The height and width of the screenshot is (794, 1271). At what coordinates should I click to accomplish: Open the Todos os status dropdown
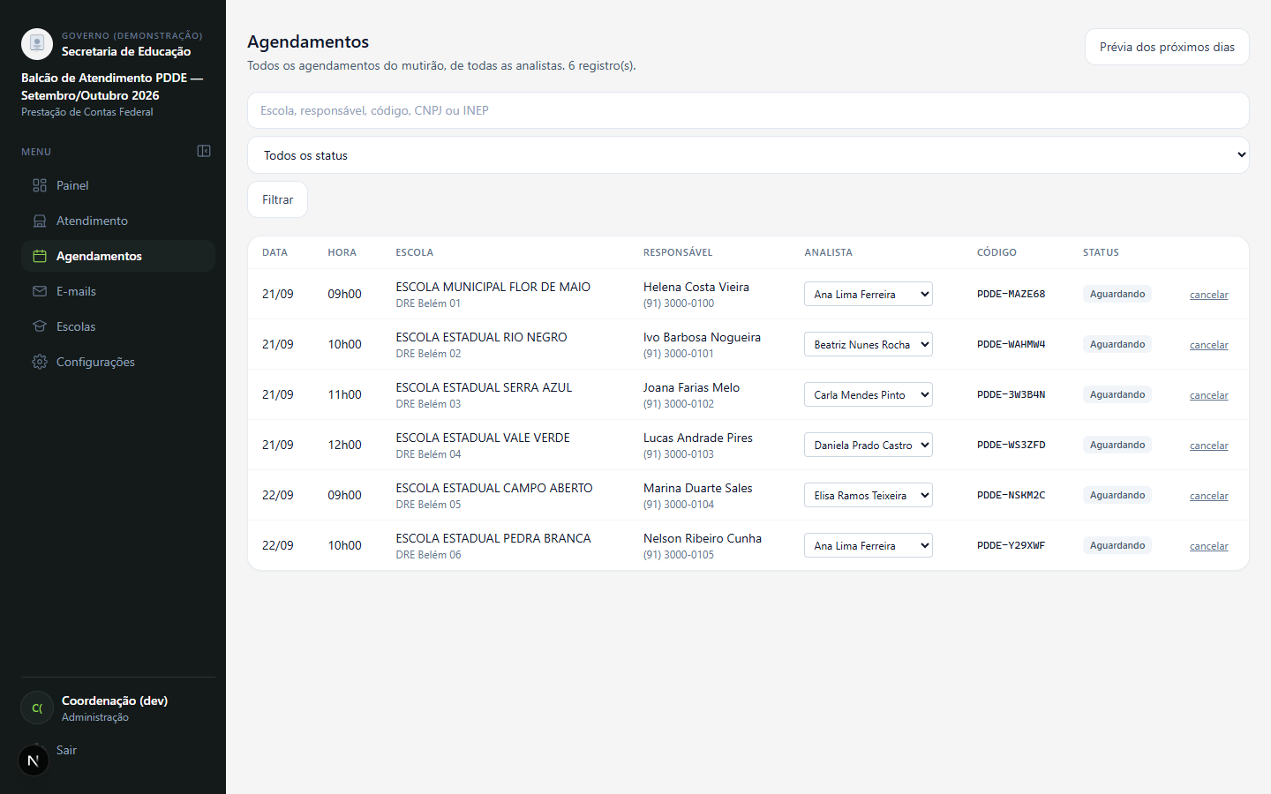[x=748, y=155]
